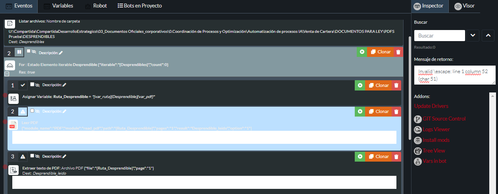Delete the Asignar Variable command with trash icon
This screenshot has width=498, height=194.
(397, 85)
